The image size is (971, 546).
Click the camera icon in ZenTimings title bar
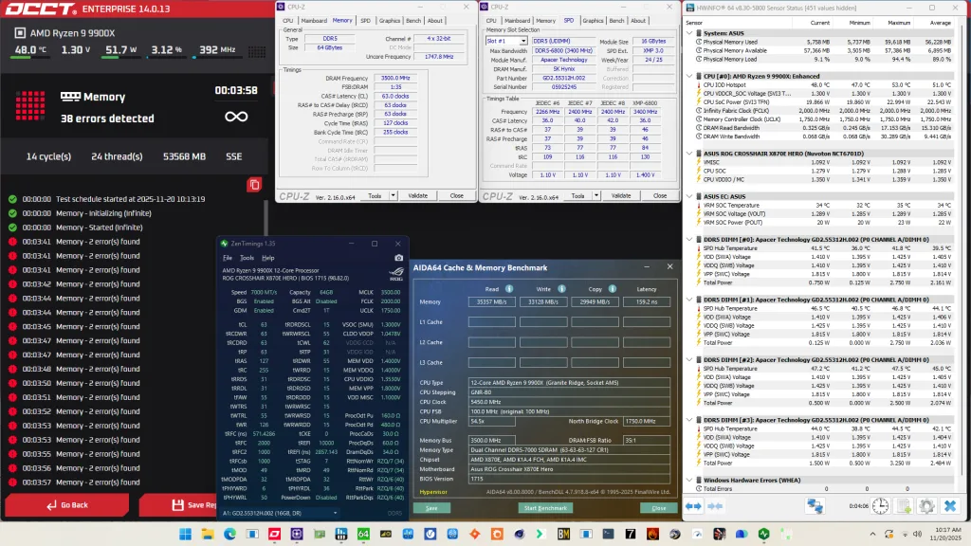click(398, 258)
